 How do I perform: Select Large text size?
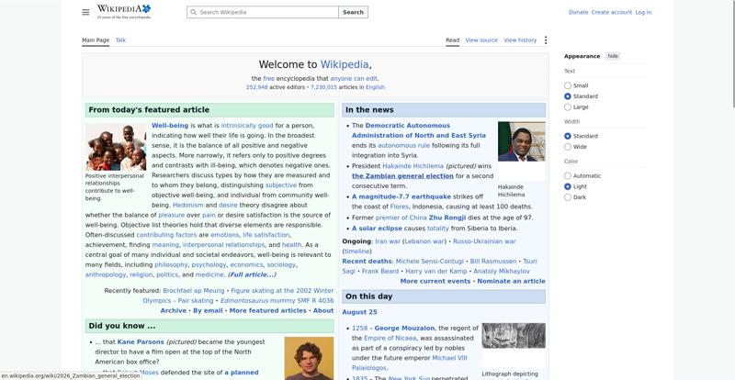click(x=568, y=107)
